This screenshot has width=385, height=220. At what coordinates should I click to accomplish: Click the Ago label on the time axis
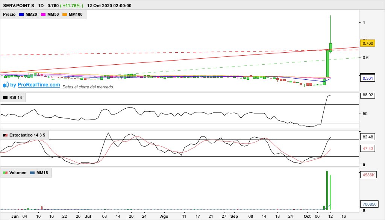[x=164, y=216]
